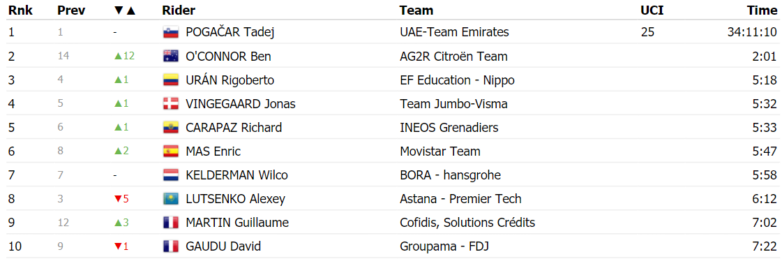The height and width of the screenshot is (259, 782).
Task: Open UAE-Team Emirates team page
Action: (x=454, y=32)
